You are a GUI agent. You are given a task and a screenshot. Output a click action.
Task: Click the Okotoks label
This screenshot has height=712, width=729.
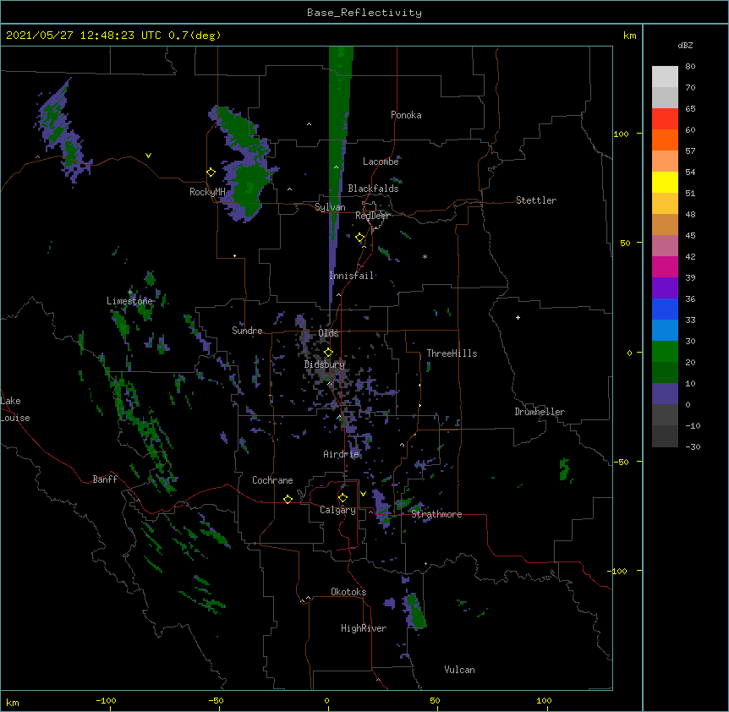[348, 592]
